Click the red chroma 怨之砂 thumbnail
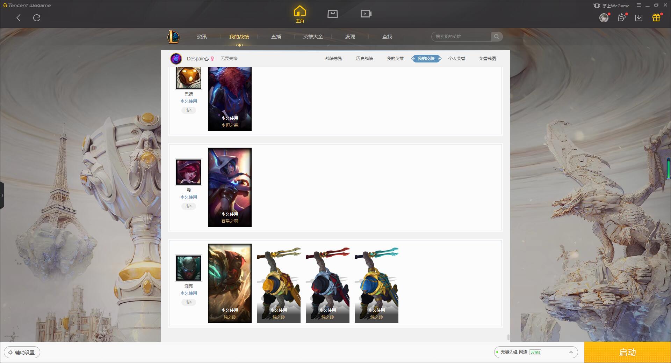The image size is (671, 363). [x=327, y=283]
